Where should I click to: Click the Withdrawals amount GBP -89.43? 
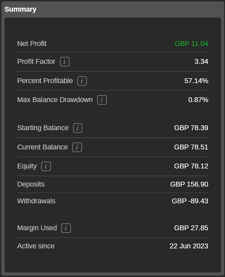point(190,201)
